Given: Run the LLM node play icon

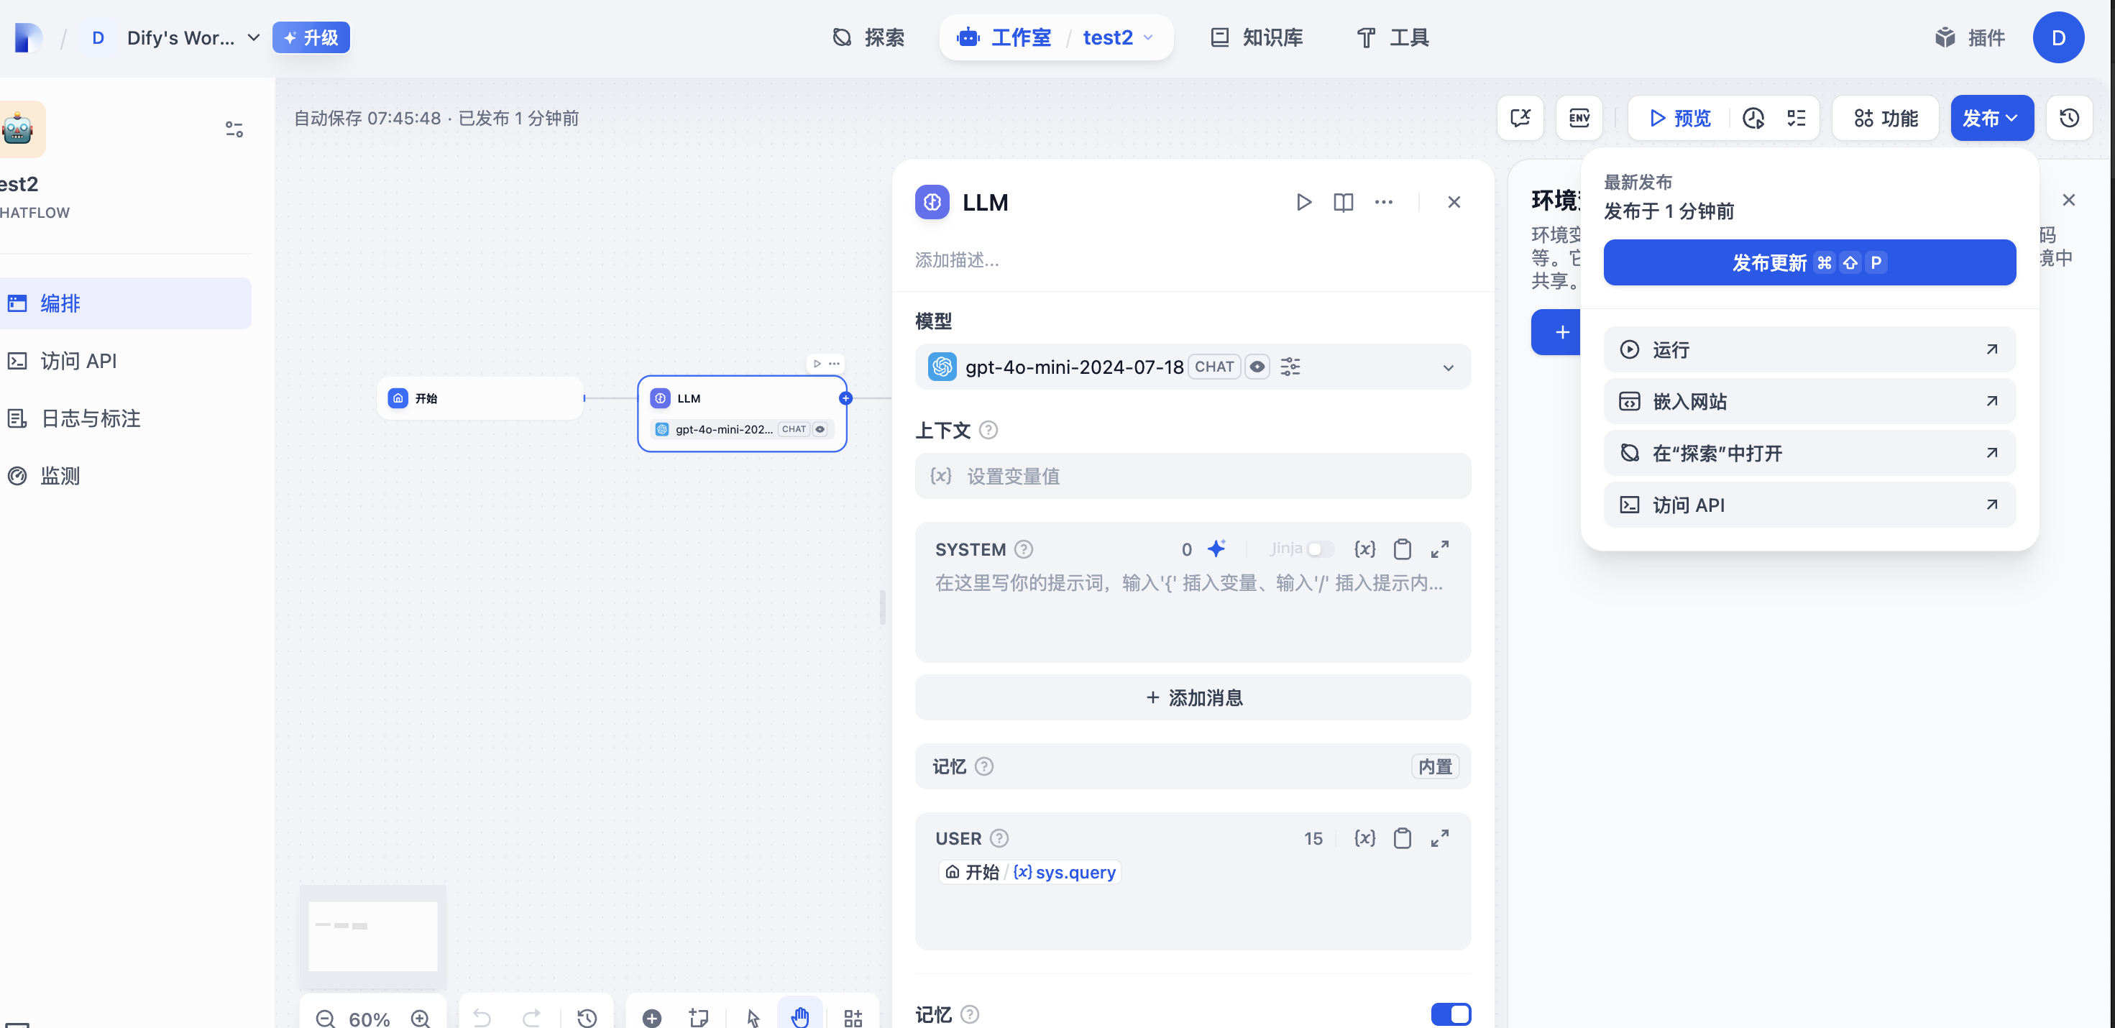Looking at the screenshot, I should tap(1303, 202).
